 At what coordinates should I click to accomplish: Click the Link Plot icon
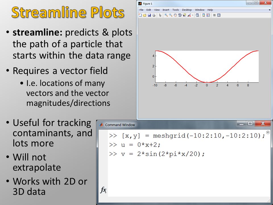point(197,15)
